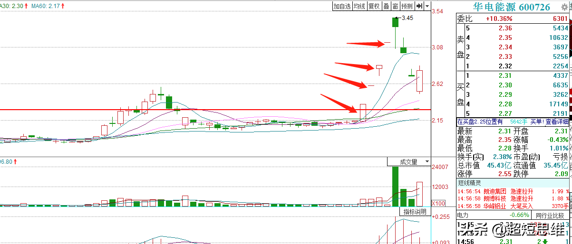Open the toolbar dropdown arrow beside jump icon

[427, 6]
